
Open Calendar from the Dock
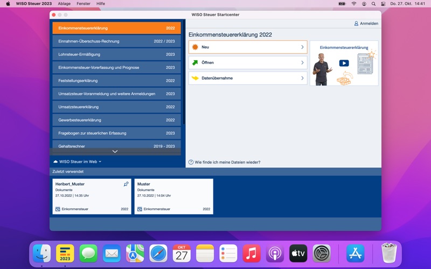(x=182, y=253)
